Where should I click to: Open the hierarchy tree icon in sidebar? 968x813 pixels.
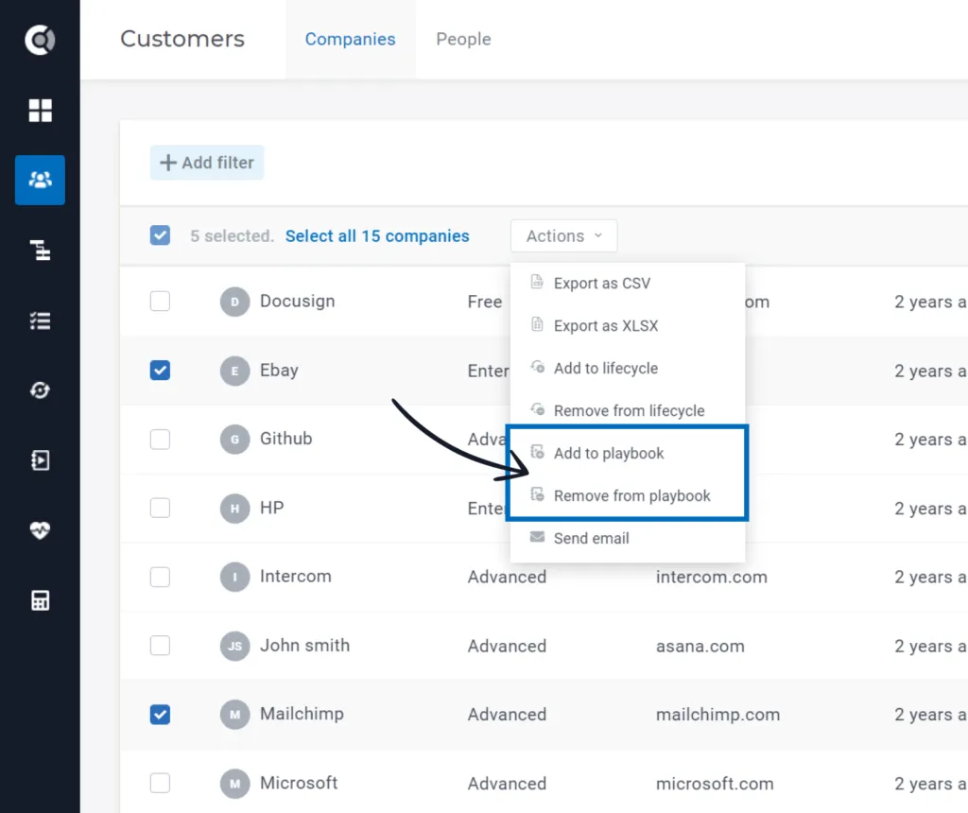tap(40, 250)
